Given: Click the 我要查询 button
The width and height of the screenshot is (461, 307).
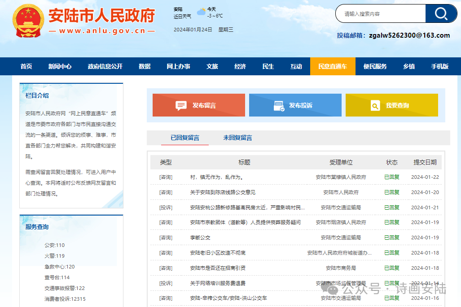Looking at the screenshot, I should [391, 105].
